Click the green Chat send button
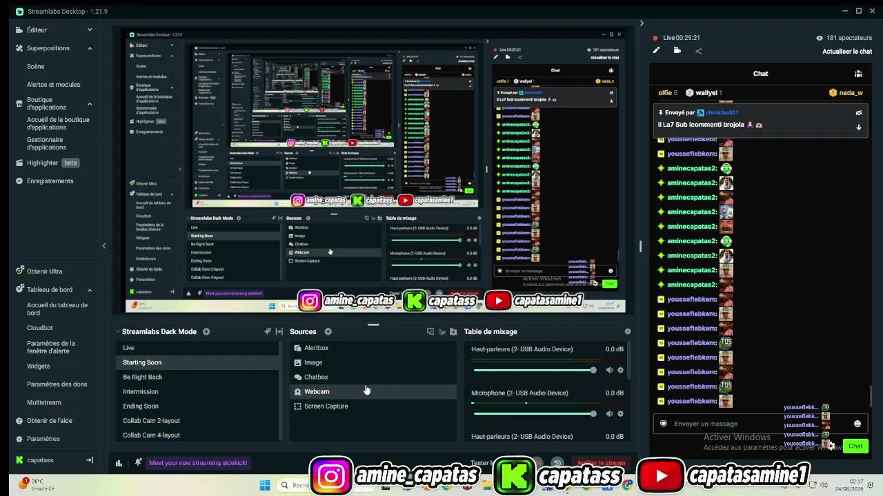 point(855,446)
